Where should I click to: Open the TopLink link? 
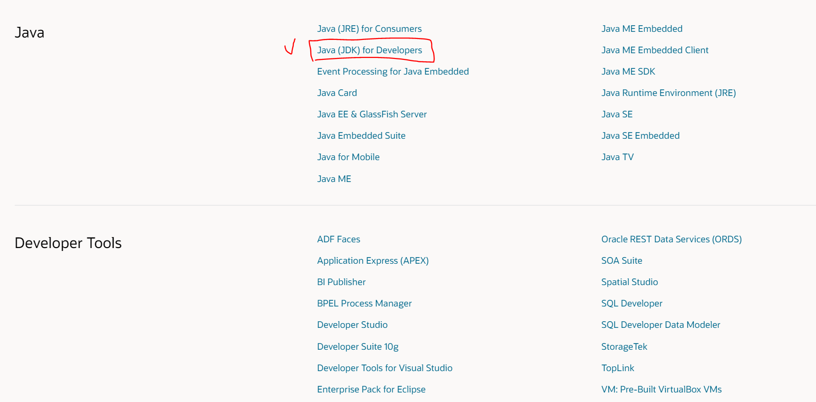(x=617, y=368)
